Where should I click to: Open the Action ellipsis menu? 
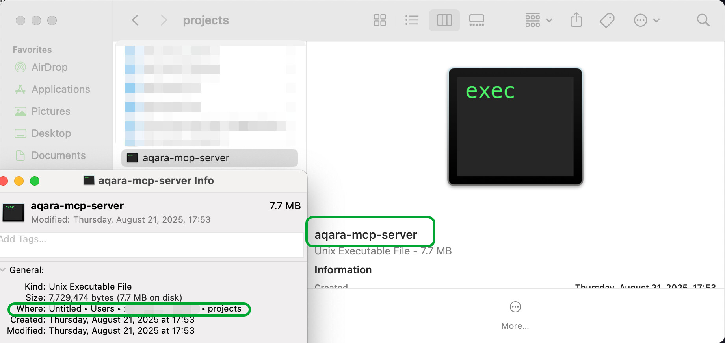pyautogui.click(x=646, y=20)
